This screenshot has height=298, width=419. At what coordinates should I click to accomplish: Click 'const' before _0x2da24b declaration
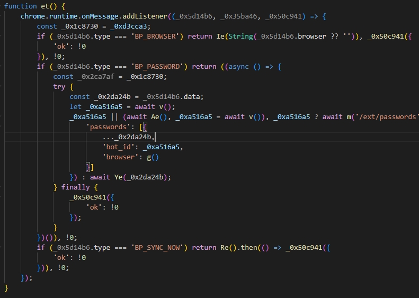tap(79, 97)
